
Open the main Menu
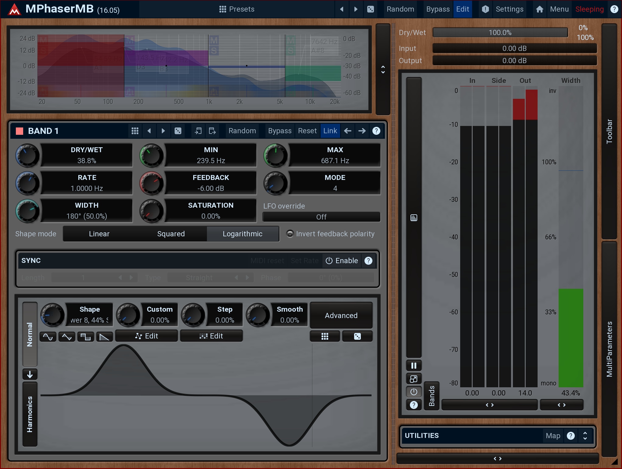pyautogui.click(x=559, y=9)
